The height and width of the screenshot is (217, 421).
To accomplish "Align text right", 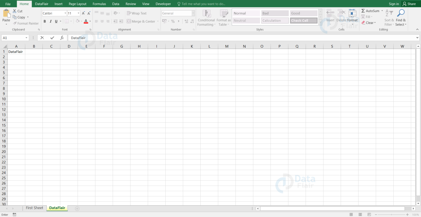I will click(x=108, y=21).
